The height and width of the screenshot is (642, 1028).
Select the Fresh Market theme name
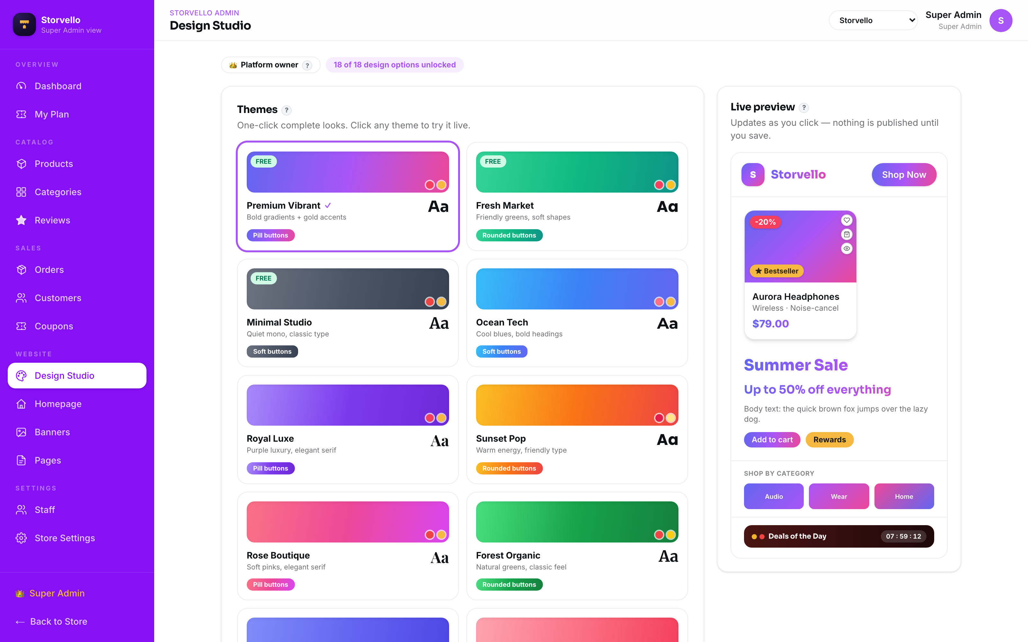[x=505, y=205]
